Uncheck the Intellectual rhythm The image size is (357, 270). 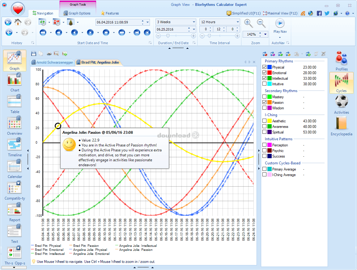click(264, 78)
